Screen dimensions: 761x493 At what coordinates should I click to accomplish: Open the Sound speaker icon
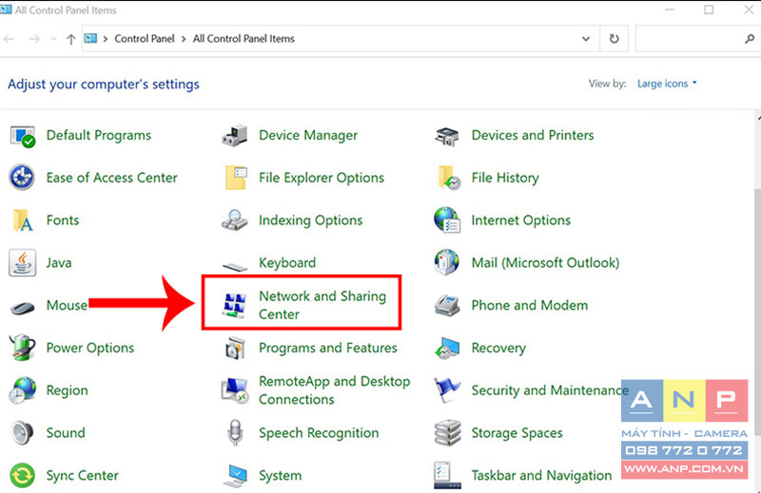click(x=22, y=432)
